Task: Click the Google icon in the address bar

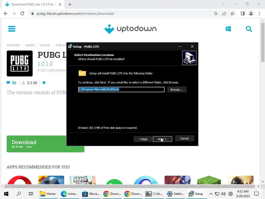Action: tap(216, 13)
